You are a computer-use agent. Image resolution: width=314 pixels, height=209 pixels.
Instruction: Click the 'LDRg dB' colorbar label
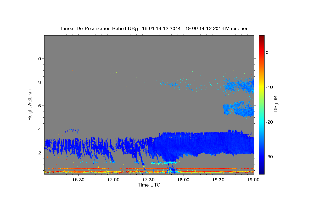coord(276,105)
